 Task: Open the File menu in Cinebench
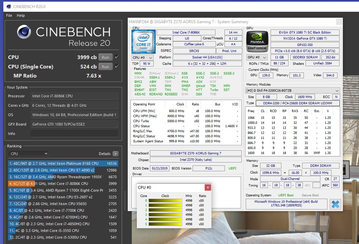tap(9, 15)
